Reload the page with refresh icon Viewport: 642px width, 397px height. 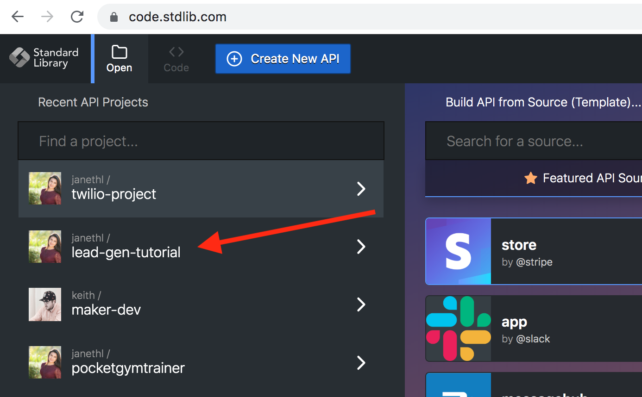[x=77, y=17]
